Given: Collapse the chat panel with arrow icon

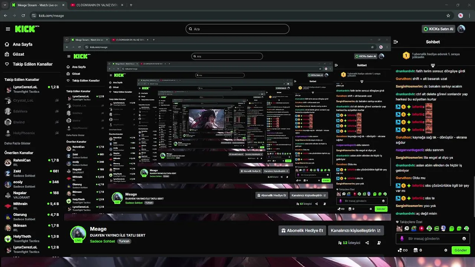Looking at the screenshot, I should tap(396, 42).
